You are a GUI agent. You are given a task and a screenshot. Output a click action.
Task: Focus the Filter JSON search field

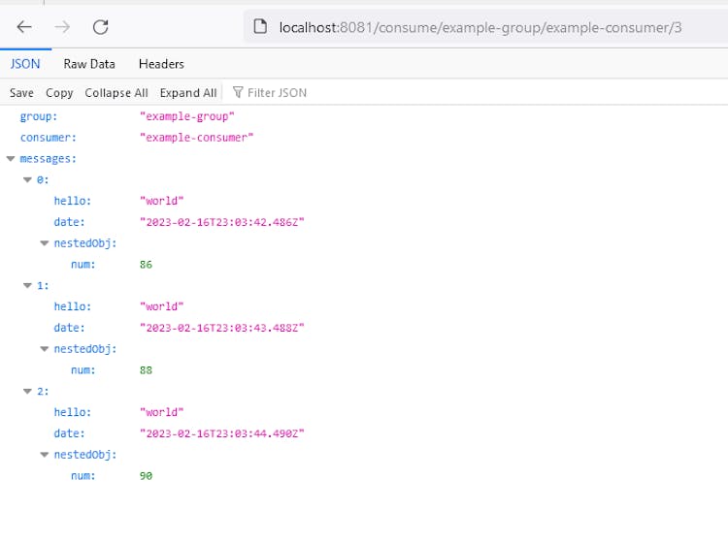tap(291, 93)
